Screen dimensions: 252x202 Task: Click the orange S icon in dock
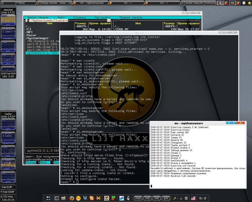[x=92, y=198]
